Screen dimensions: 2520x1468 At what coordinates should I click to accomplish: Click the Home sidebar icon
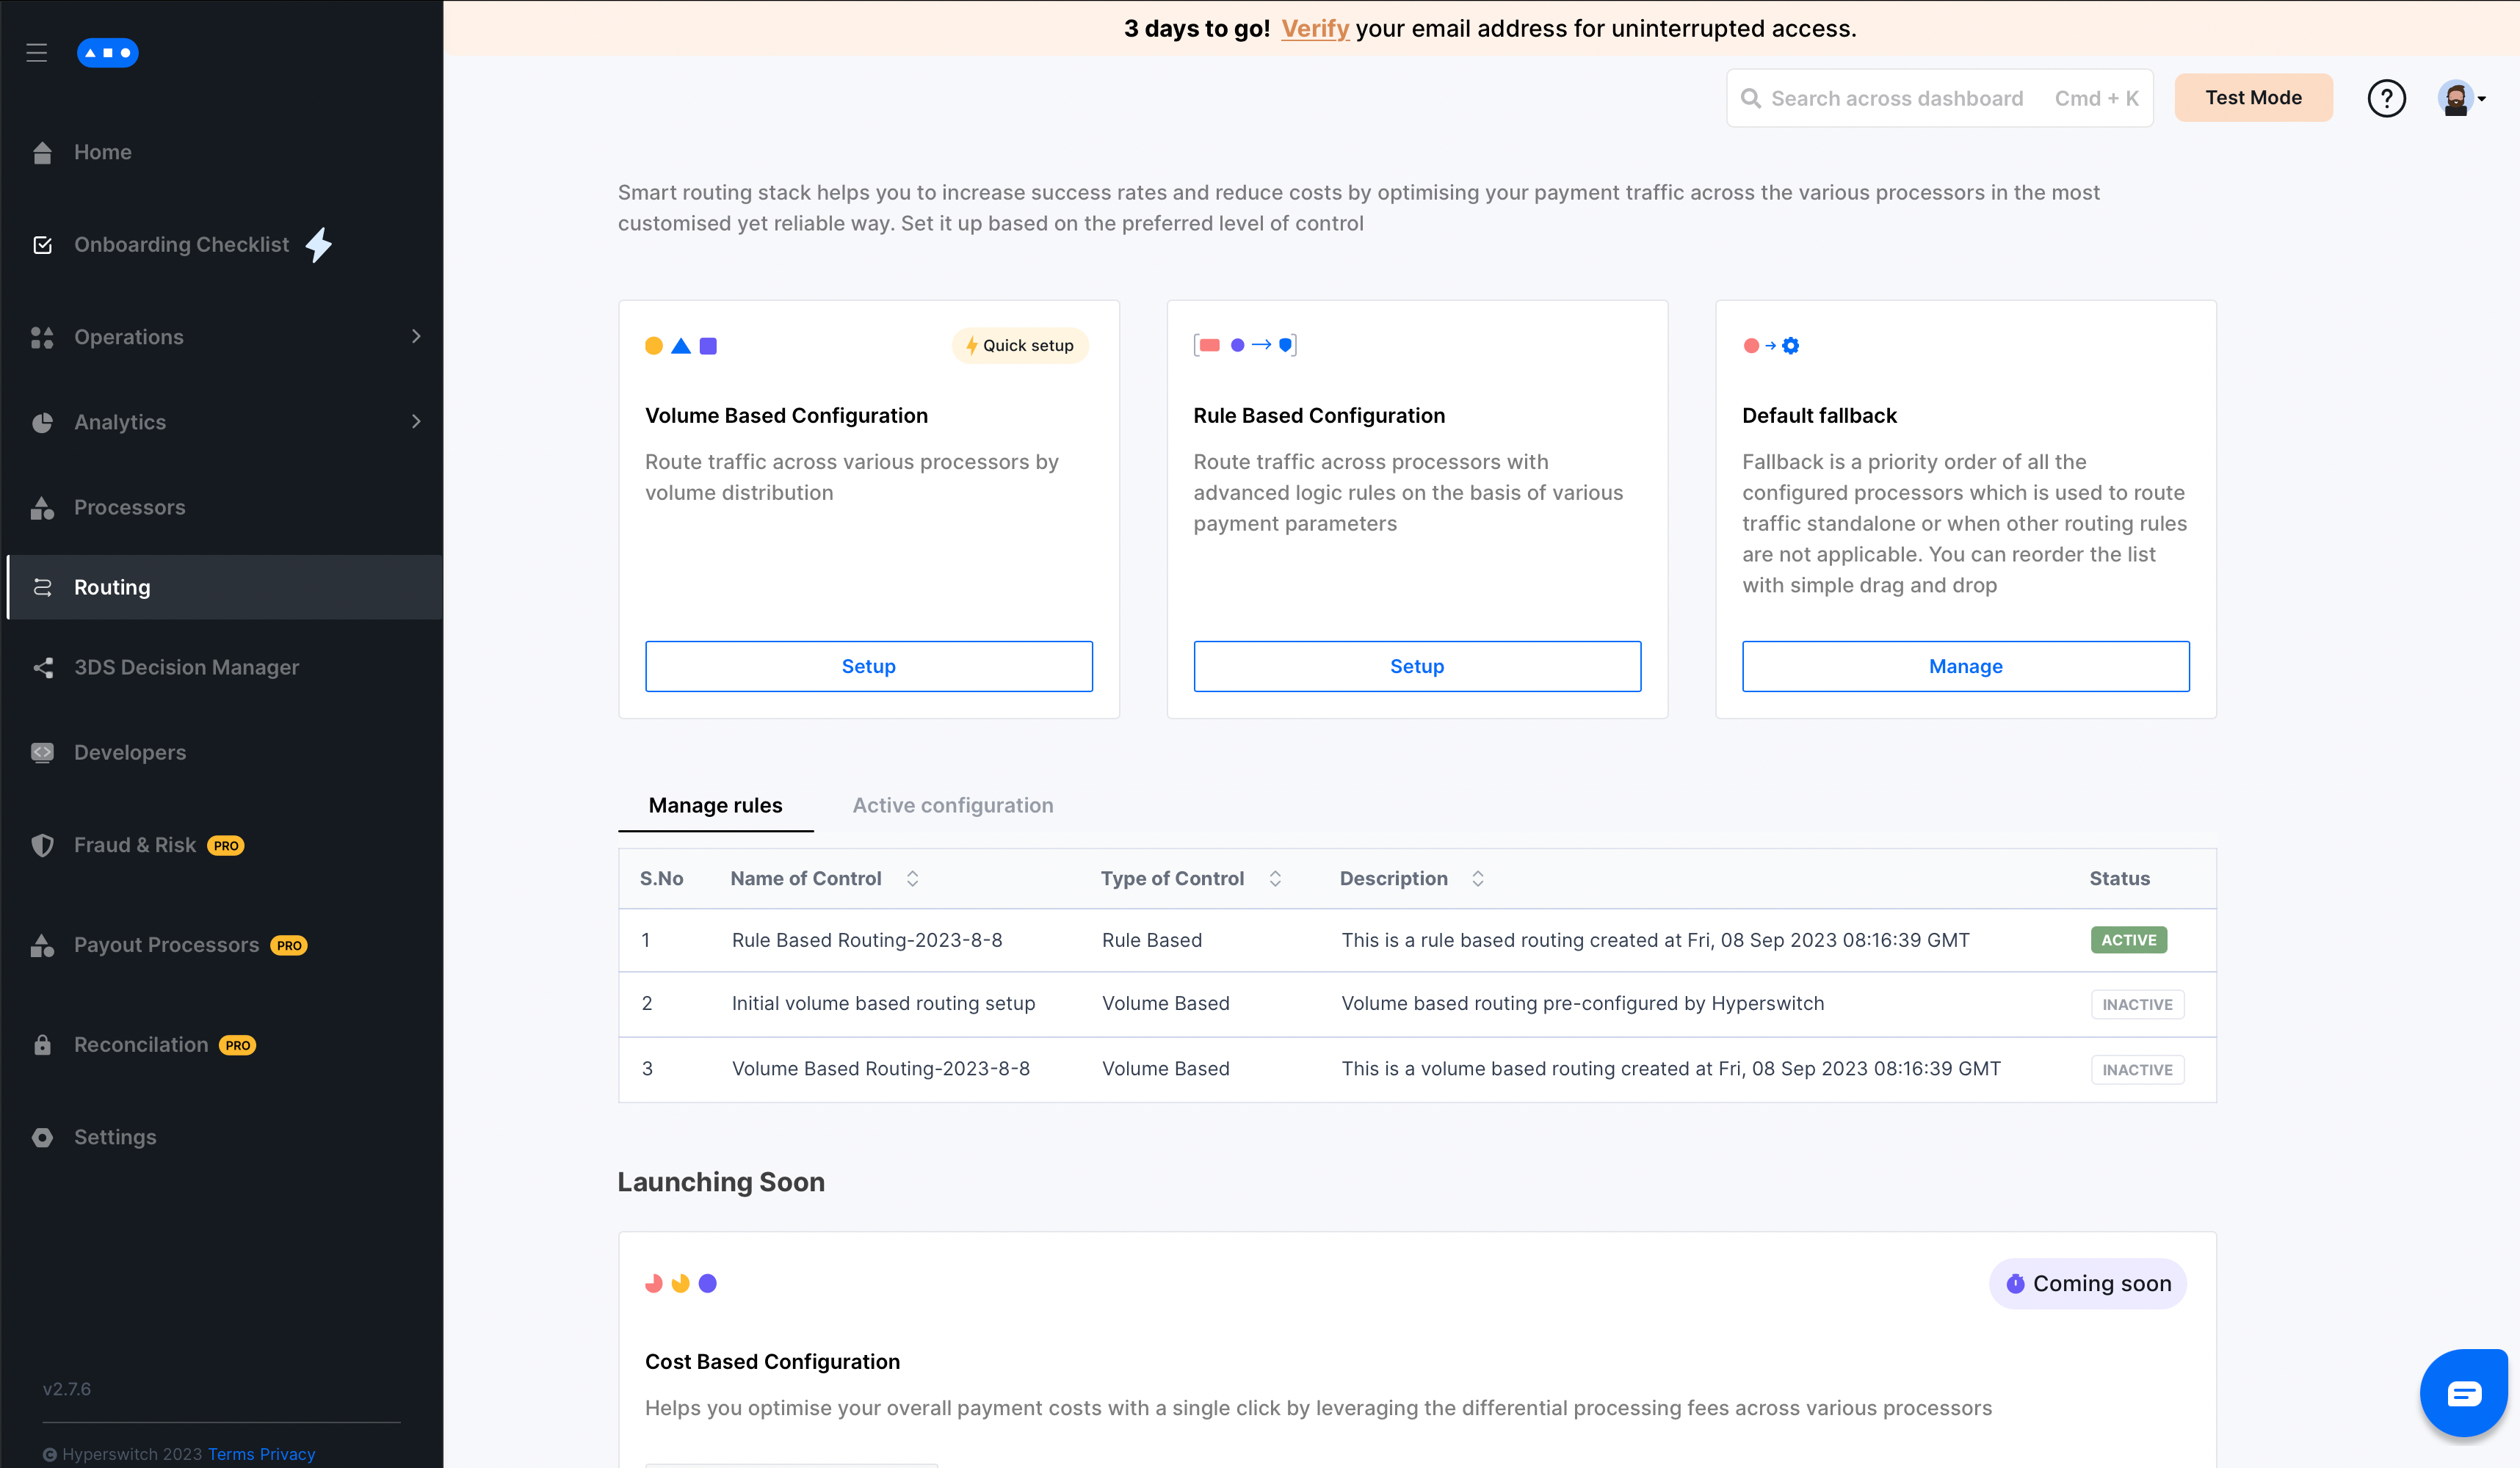pyautogui.click(x=42, y=153)
